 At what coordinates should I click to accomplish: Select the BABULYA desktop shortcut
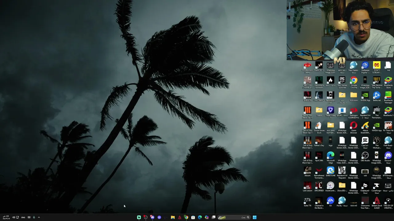point(307,97)
